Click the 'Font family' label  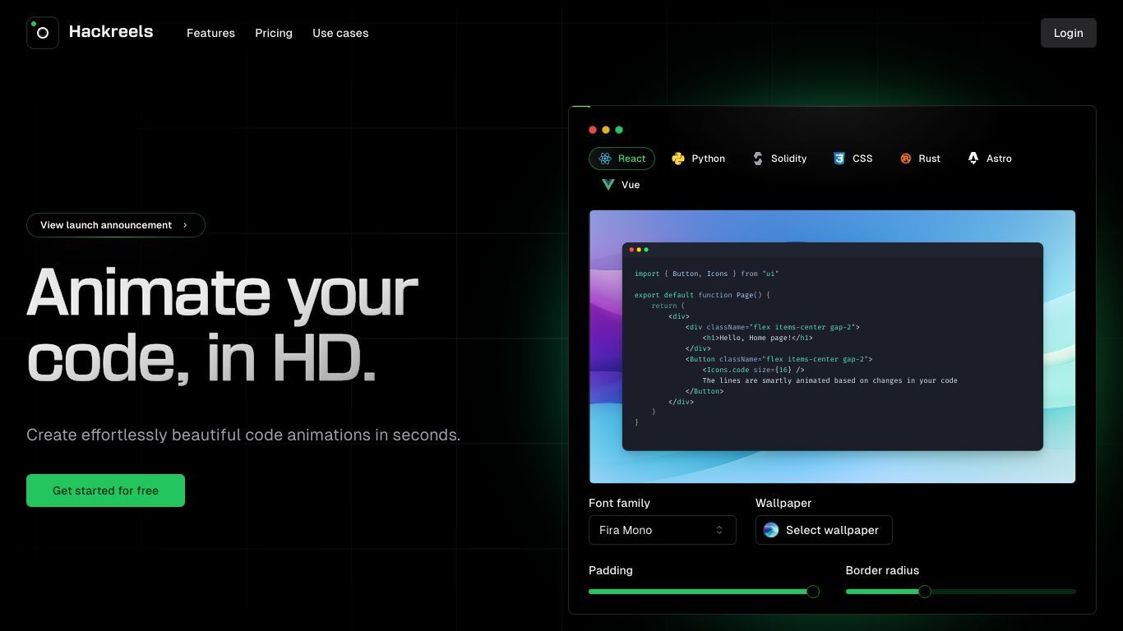click(x=619, y=503)
